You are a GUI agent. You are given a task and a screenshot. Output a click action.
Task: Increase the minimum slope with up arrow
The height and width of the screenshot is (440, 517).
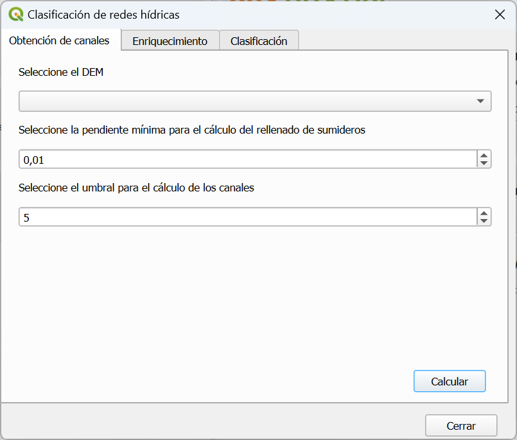point(484,155)
